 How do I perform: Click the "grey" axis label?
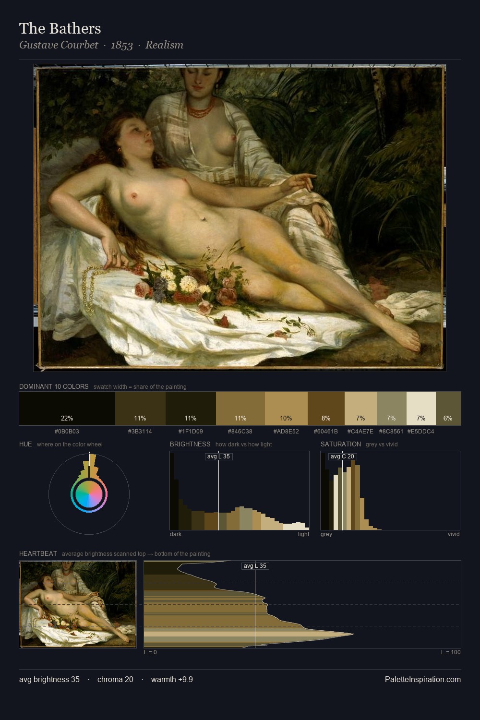pos(326,534)
